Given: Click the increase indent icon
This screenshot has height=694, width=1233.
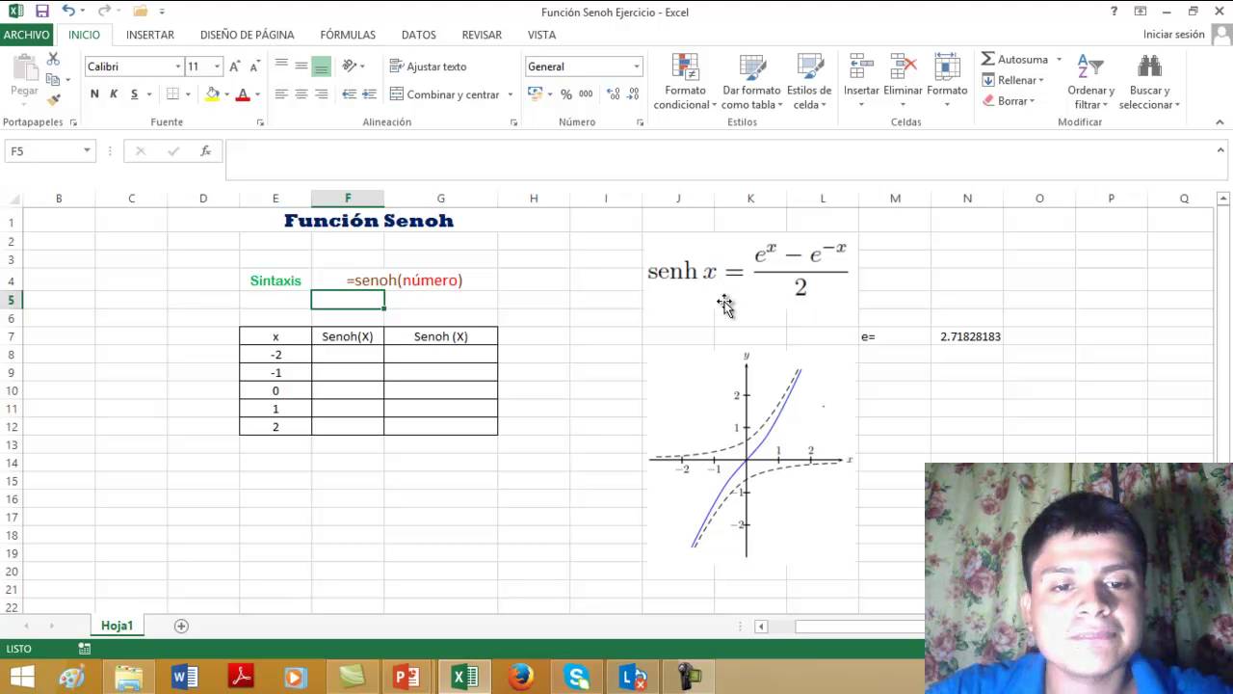Looking at the screenshot, I should point(369,94).
